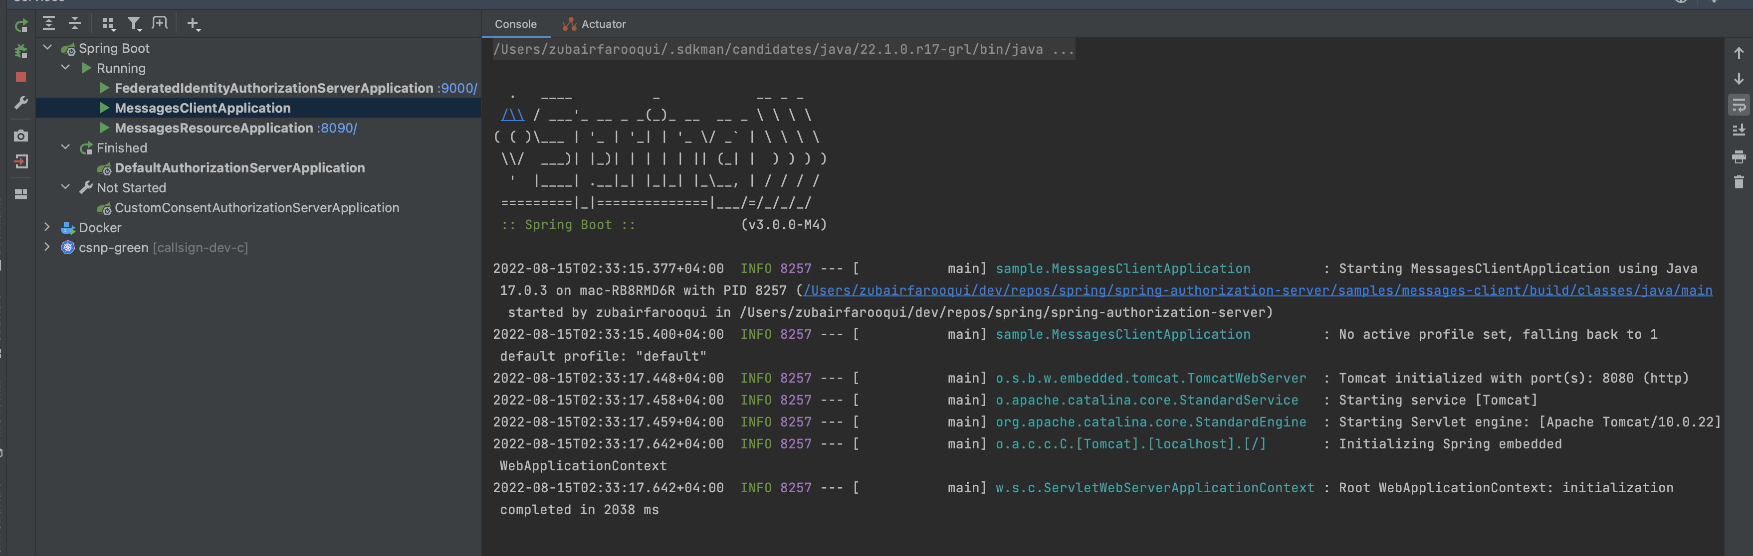Click the Collapse All toolbar icon
This screenshot has width=1753, height=556.
click(x=75, y=24)
